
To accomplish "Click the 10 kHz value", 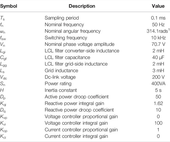I will [158, 38].
